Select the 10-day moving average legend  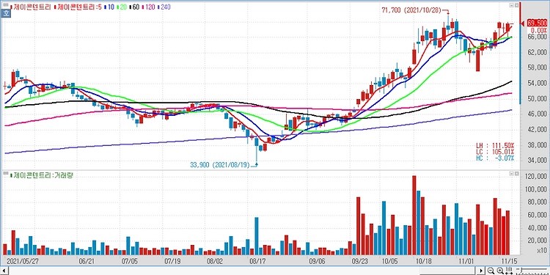pos(109,7)
